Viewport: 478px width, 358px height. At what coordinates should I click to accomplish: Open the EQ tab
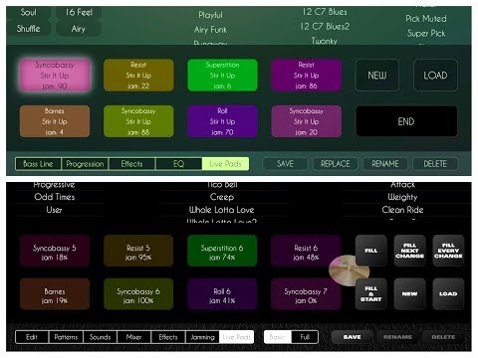click(178, 164)
